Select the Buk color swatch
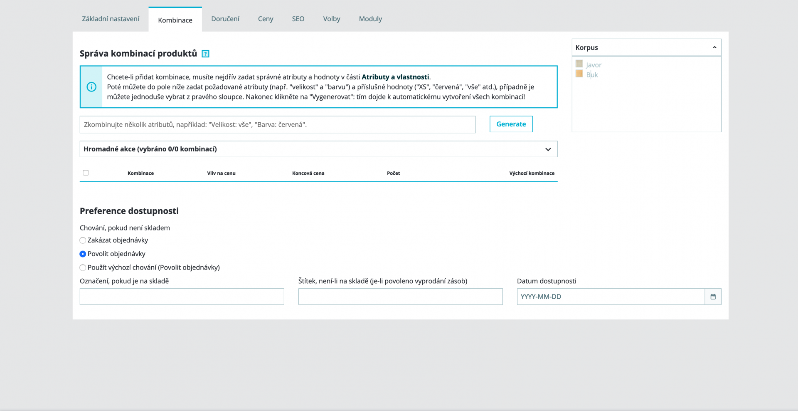 point(579,74)
